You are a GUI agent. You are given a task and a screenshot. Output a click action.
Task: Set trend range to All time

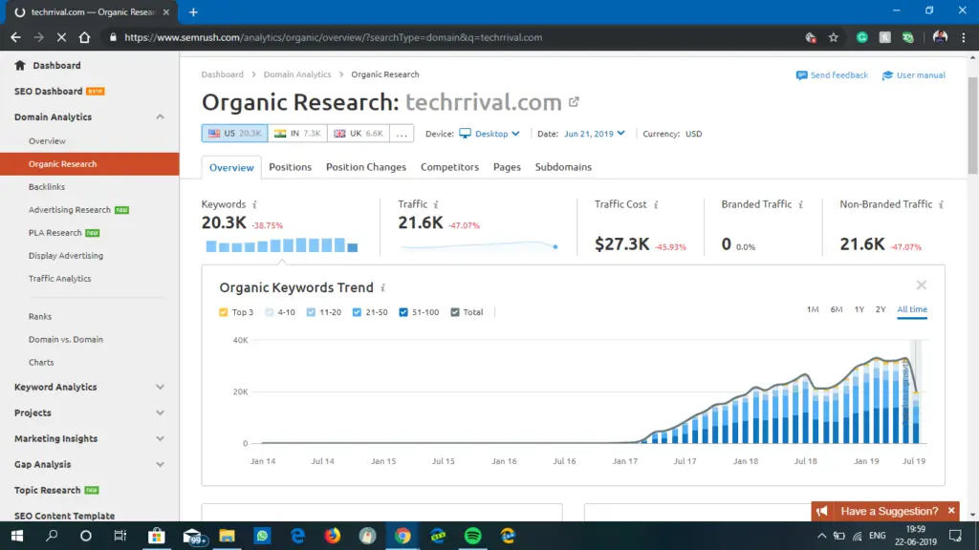912,309
